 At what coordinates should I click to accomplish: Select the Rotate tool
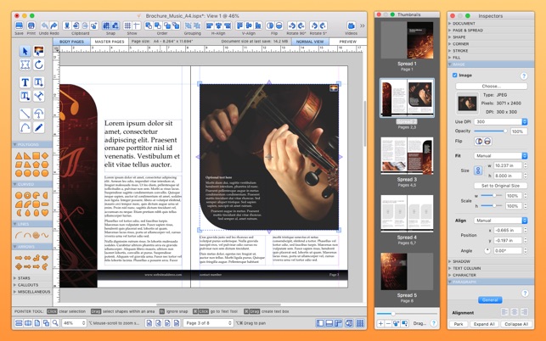39,64
